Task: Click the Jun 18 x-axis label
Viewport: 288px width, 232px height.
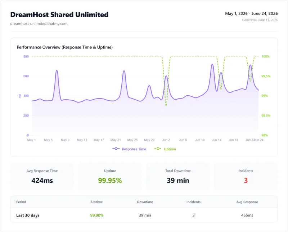Action: tap(233, 140)
